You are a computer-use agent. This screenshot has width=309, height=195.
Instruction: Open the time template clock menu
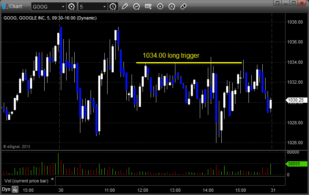(x=113, y=7)
